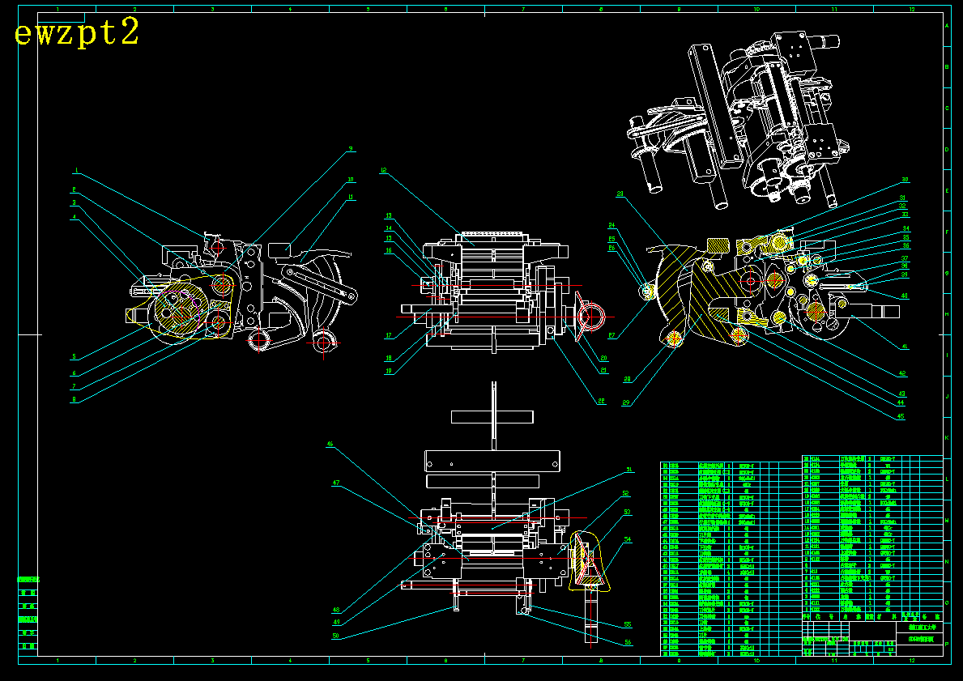Pick the leader callout numbered 27
This screenshot has height=681, width=963.
click(x=611, y=336)
